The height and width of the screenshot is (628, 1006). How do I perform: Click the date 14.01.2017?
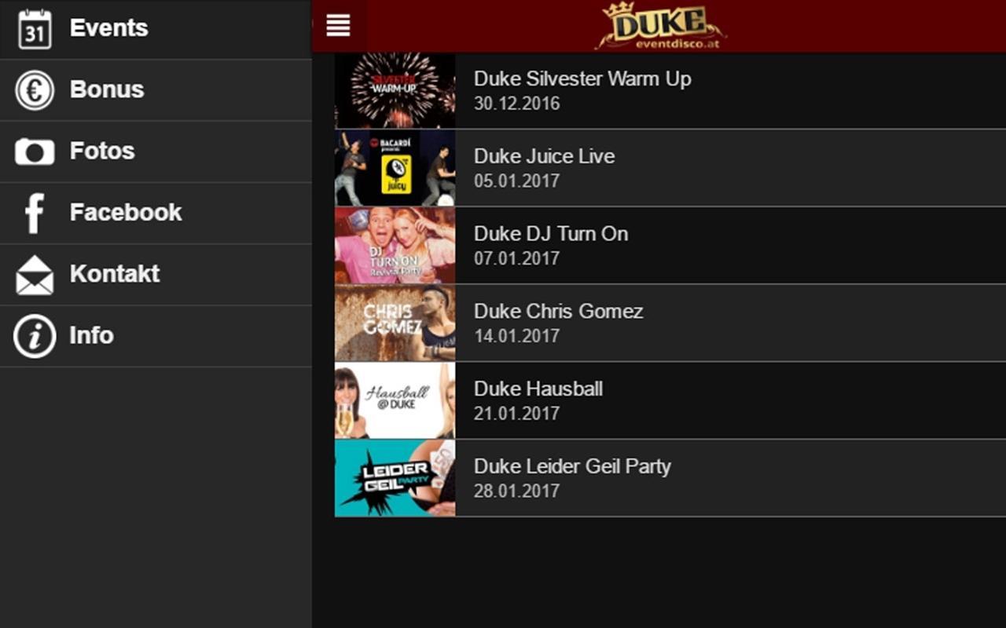(516, 336)
